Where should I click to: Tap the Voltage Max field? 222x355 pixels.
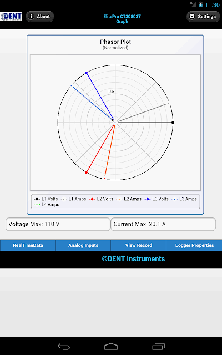58,224
